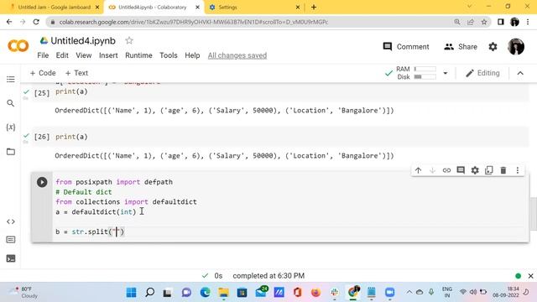Go back to the previous page
The height and width of the screenshot is (302, 537).
(x=9, y=22)
